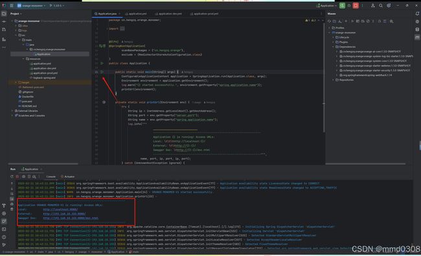
Task: Switch to the application-dev.yml editor tab
Action: (168, 14)
